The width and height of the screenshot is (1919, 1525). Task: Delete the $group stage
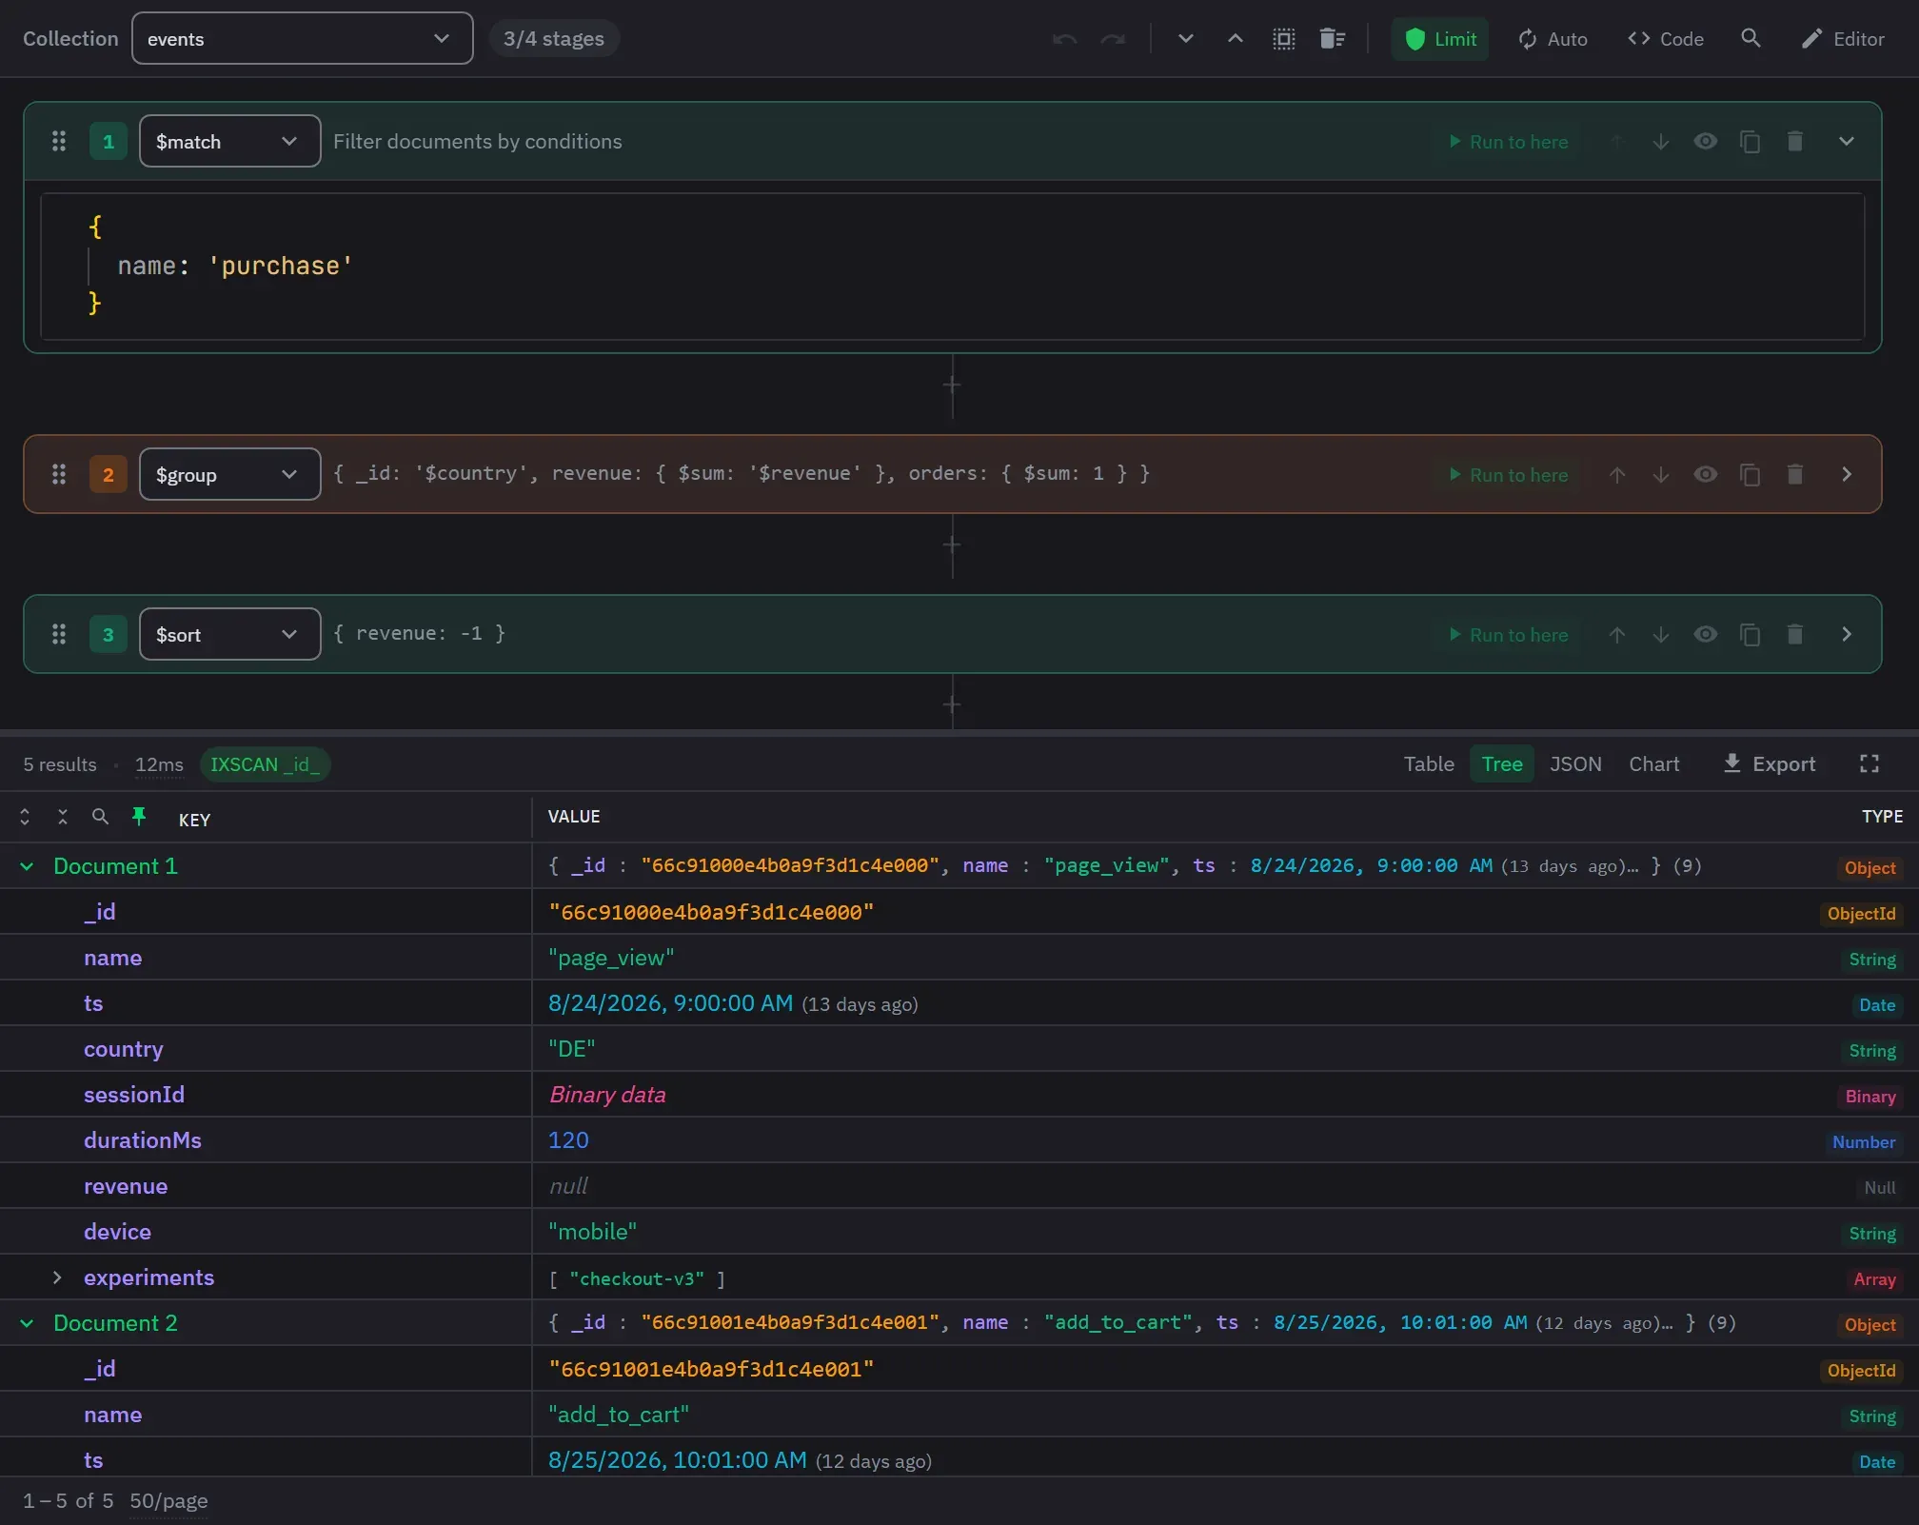click(x=1794, y=475)
